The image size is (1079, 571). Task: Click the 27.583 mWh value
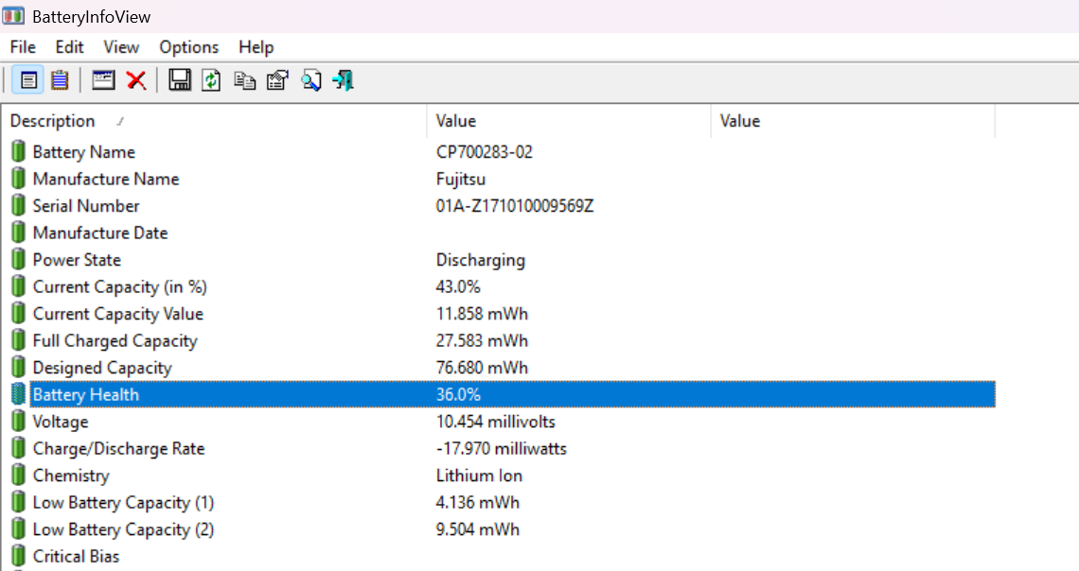point(482,341)
